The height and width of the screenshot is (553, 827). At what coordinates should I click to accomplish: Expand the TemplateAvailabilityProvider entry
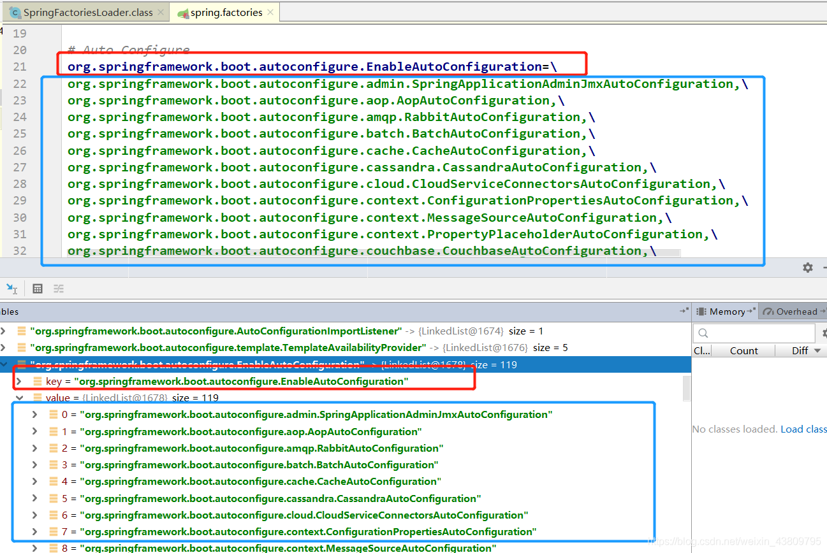pos(4,348)
